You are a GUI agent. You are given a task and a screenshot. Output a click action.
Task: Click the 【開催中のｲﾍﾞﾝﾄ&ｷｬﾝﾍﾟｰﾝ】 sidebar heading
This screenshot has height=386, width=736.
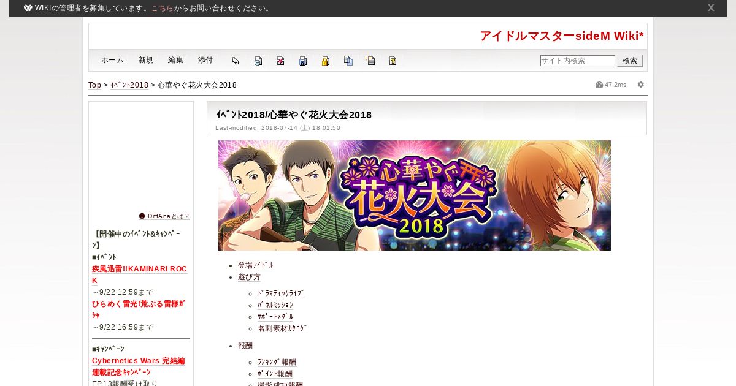(136, 240)
